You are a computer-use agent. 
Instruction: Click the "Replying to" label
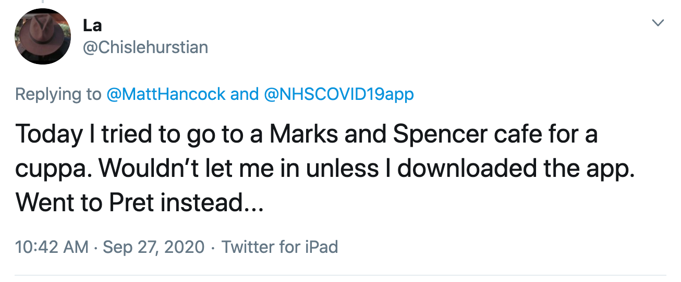point(58,94)
